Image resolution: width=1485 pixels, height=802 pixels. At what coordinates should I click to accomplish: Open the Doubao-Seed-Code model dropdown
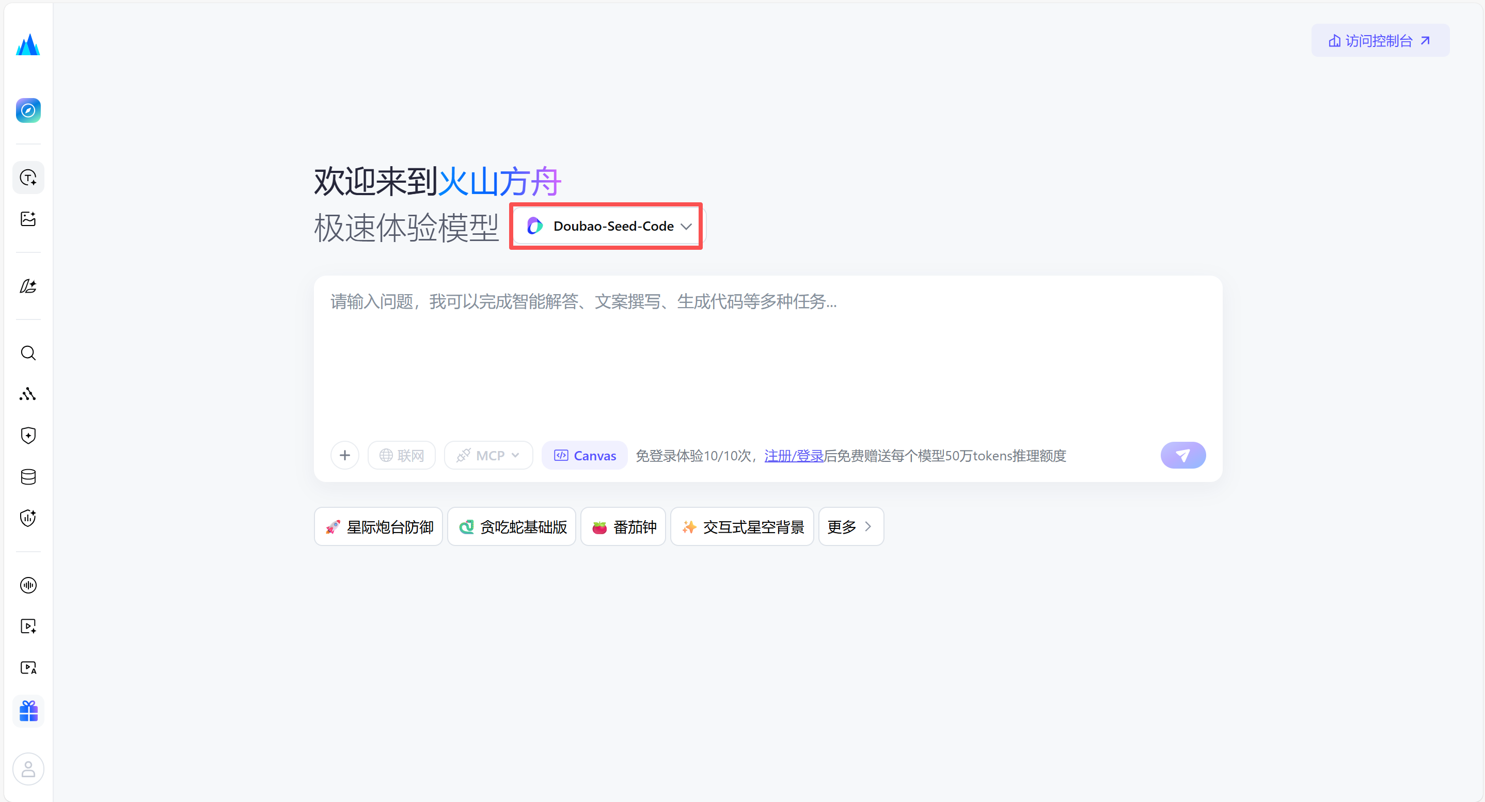[x=605, y=226]
